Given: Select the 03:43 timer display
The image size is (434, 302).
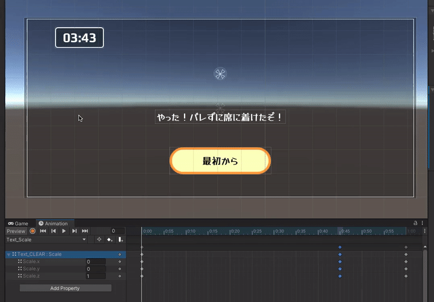Looking at the screenshot, I should [79, 38].
